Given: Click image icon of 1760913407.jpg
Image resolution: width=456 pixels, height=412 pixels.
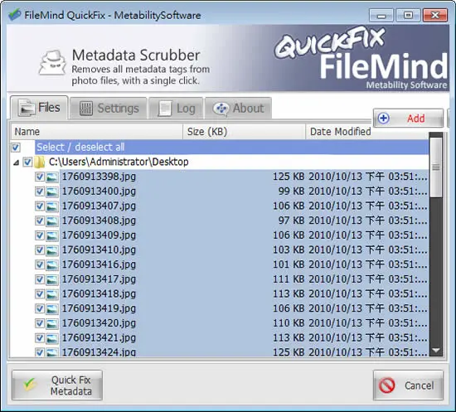Looking at the screenshot, I should pyautogui.click(x=52, y=206).
